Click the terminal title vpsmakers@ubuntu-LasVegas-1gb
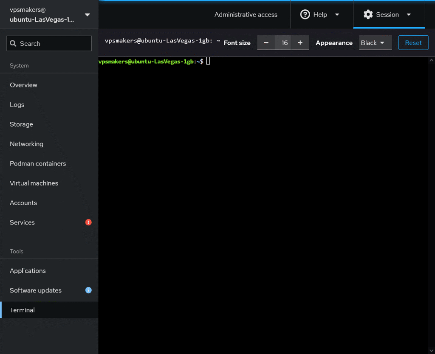The height and width of the screenshot is (354, 435). coord(162,41)
